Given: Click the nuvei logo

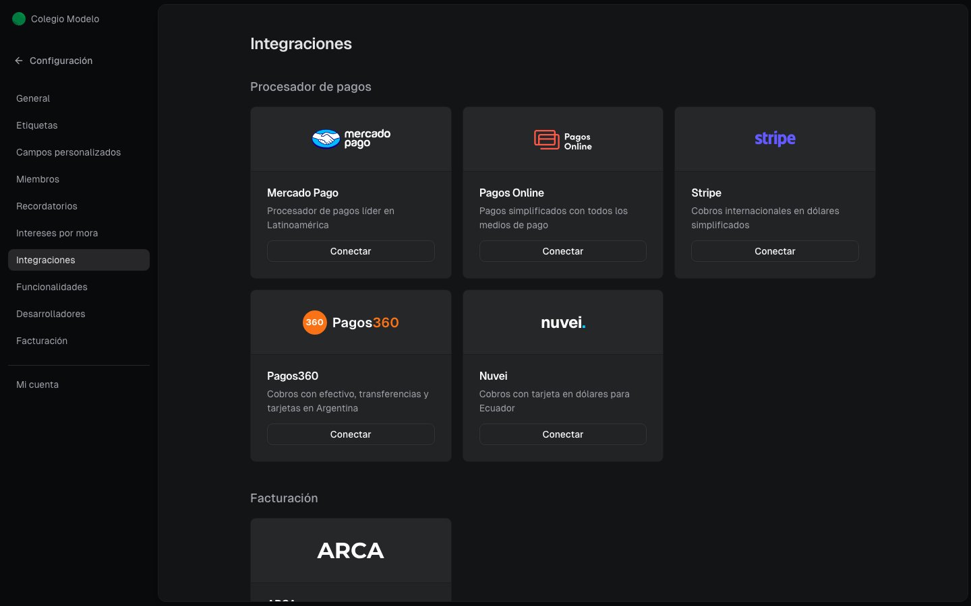Looking at the screenshot, I should point(563,323).
